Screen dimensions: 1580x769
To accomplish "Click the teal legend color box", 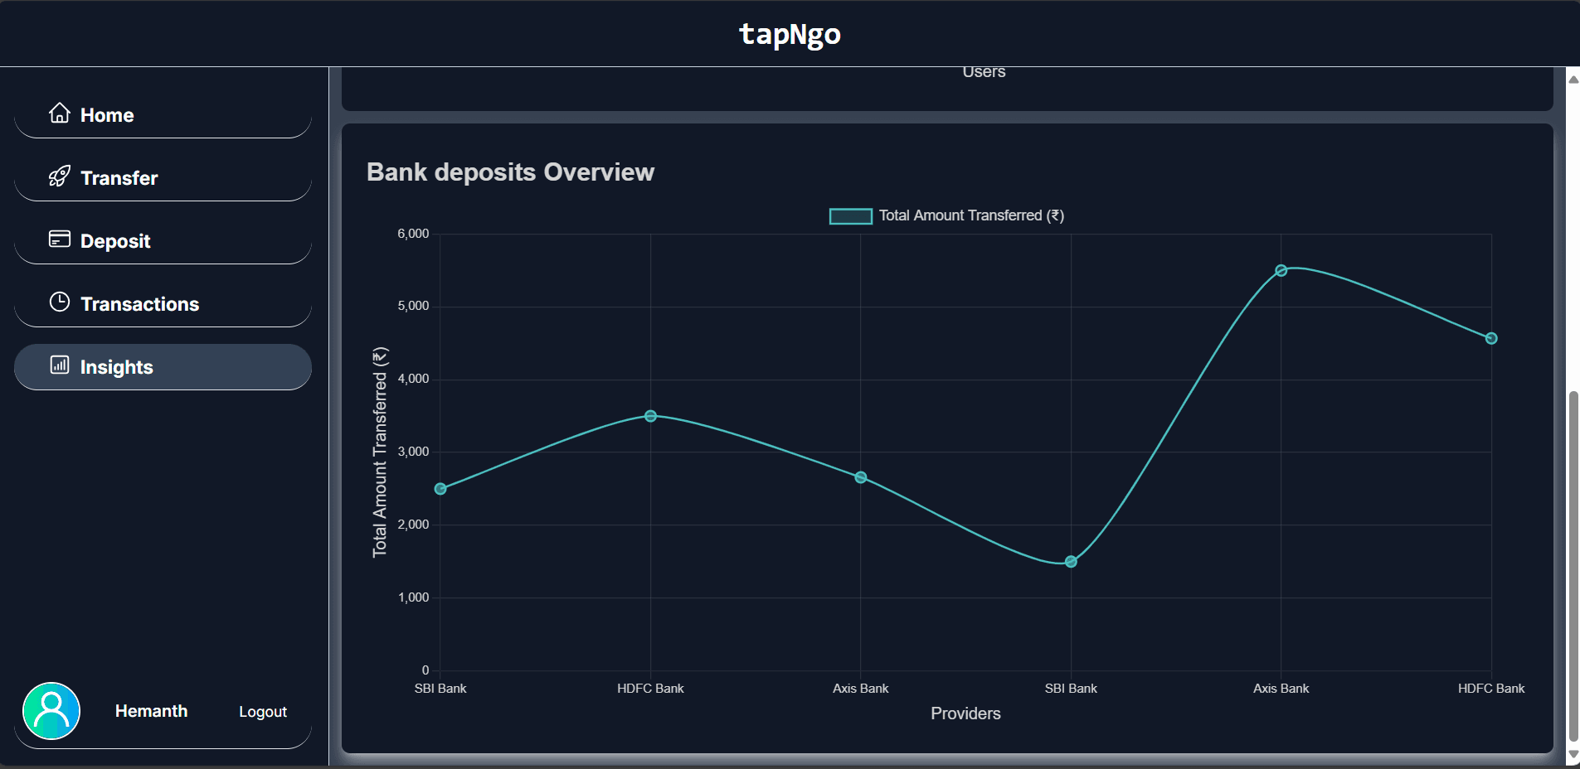I will [x=850, y=216].
